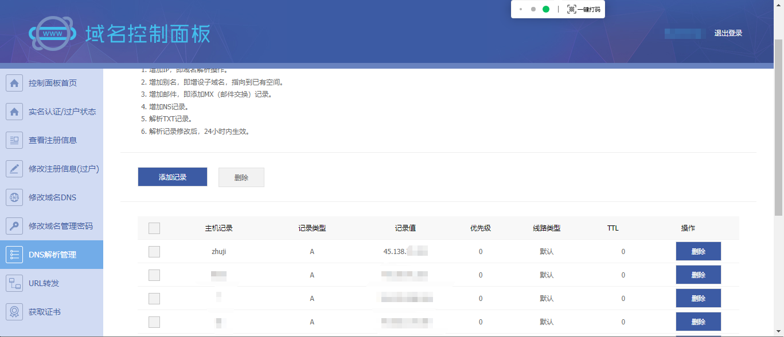Select the DNS globe icon in sidebar
This screenshot has width=784, height=337.
14,197
